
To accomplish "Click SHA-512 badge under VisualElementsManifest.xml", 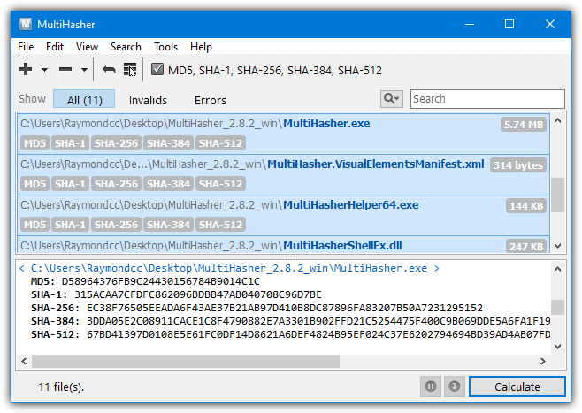I will (x=220, y=184).
